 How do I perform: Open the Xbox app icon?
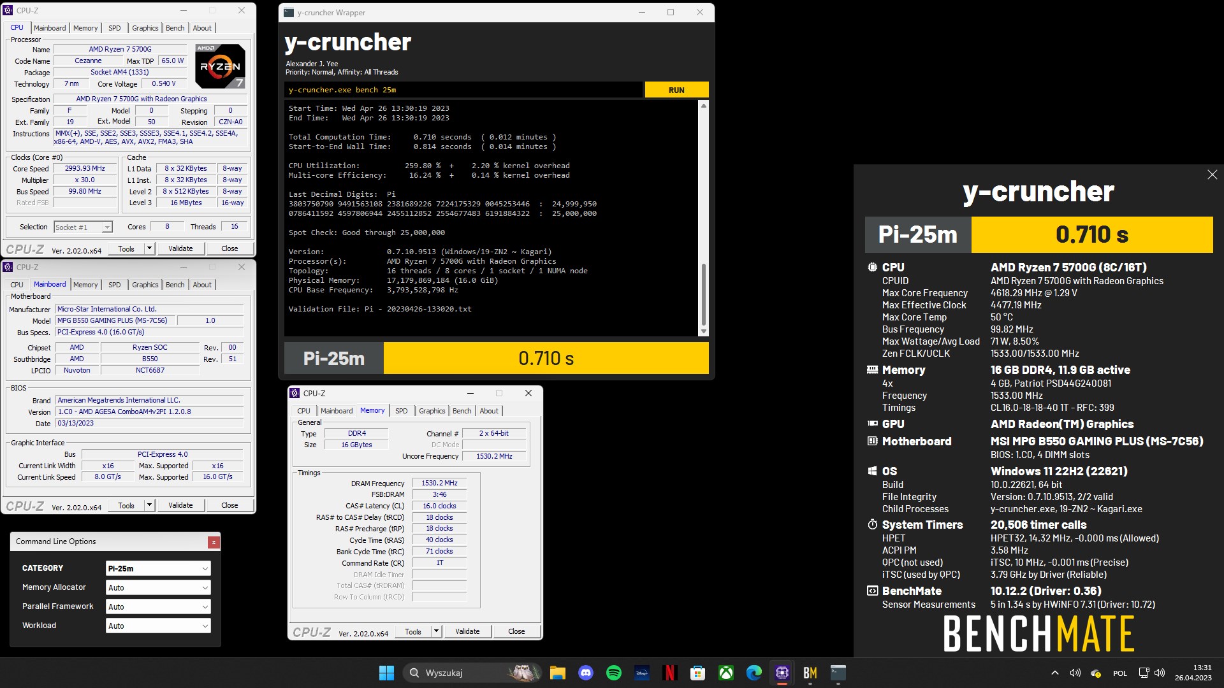[x=726, y=673]
